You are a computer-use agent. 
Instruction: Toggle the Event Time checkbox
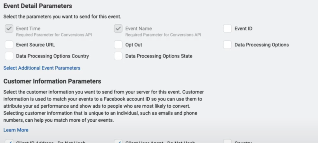(x=9, y=29)
